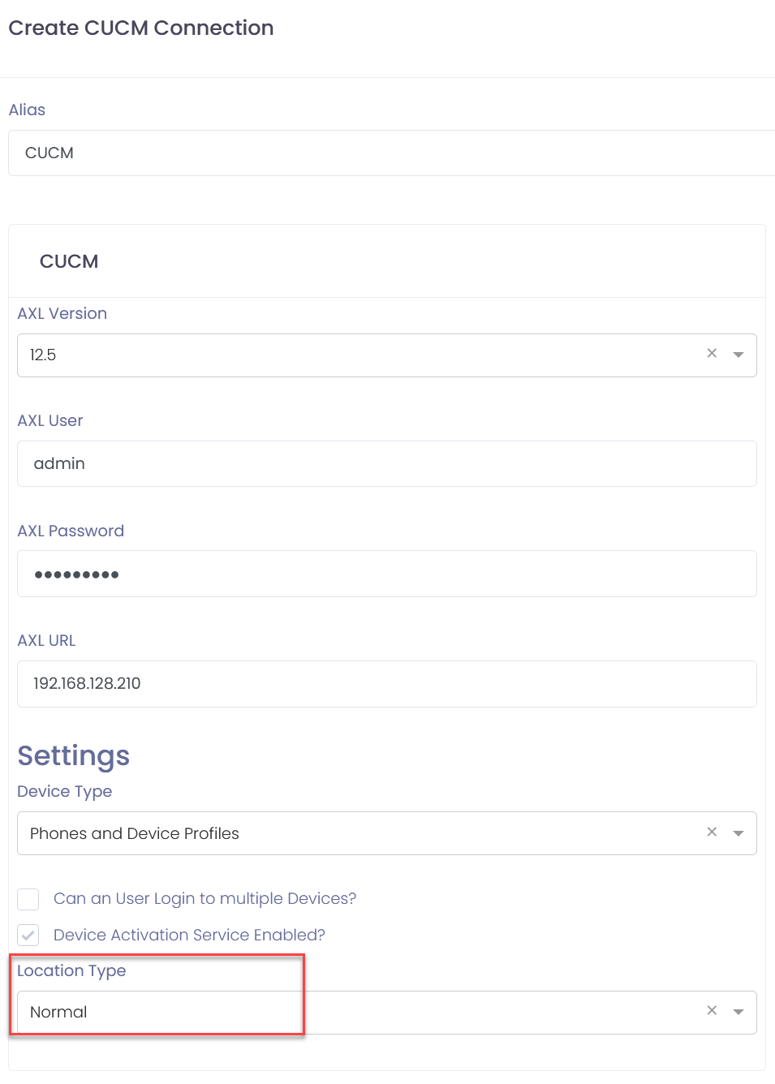This screenshot has height=1084, width=775.
Task: Click the Phones and Device Profiles value
Action: tap(135, 834)
